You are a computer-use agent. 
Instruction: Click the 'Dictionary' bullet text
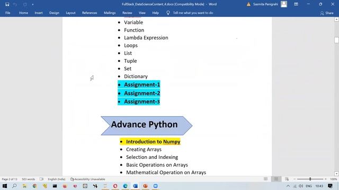pos(136,77)
